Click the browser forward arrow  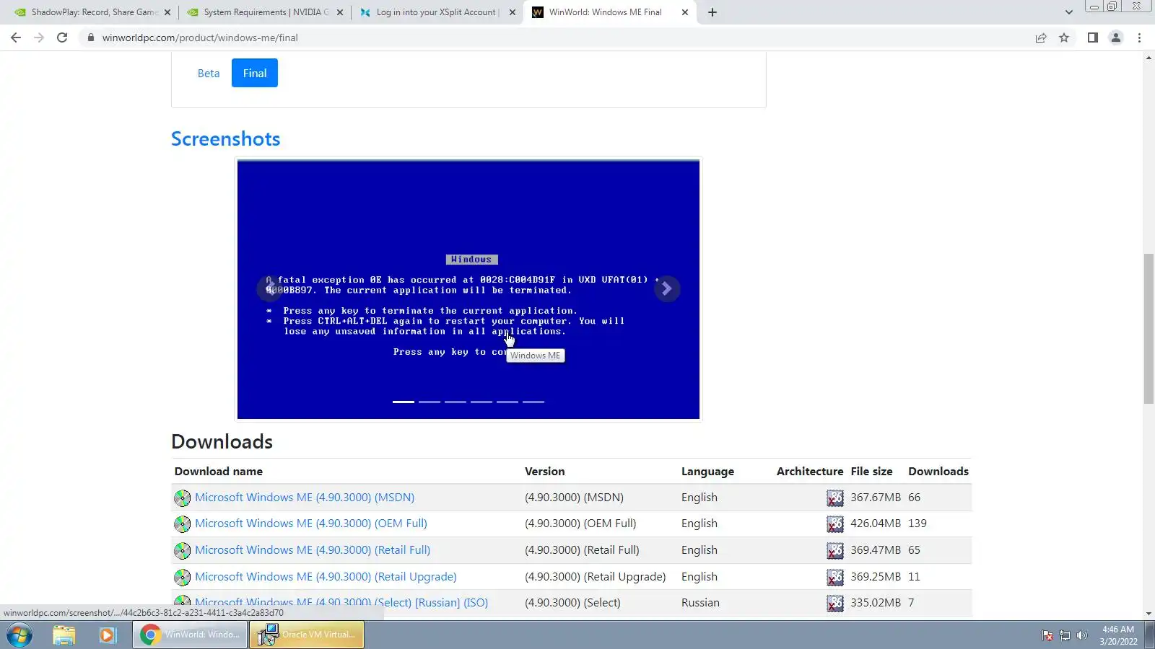point(39,37)
